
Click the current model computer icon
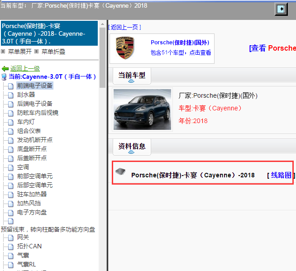[x=4, y=77]
